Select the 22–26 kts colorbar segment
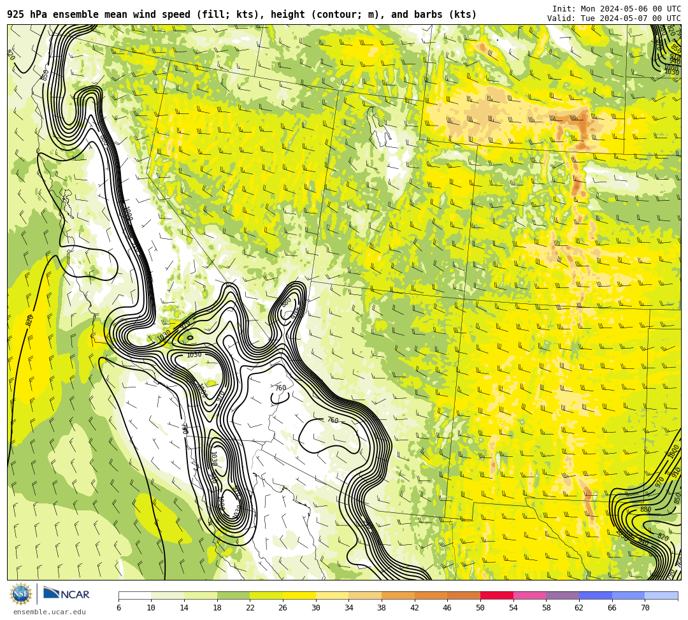This screenshot has height=620, width=688. click(266, 596)
